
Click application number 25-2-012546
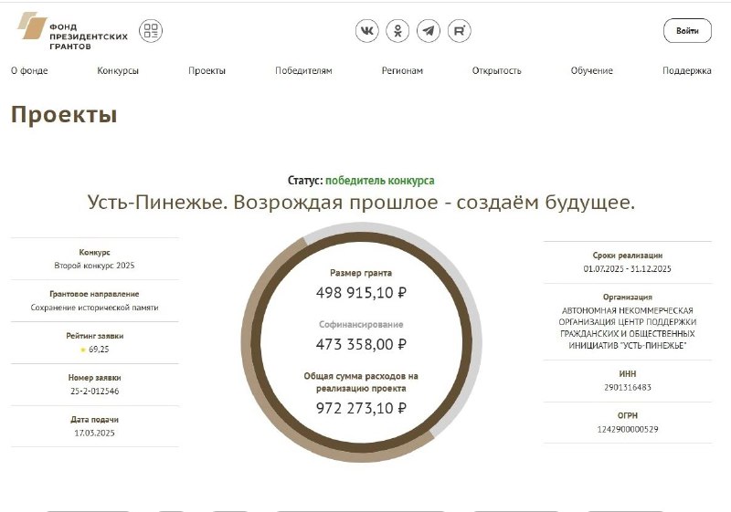click(x=95, y=391)
